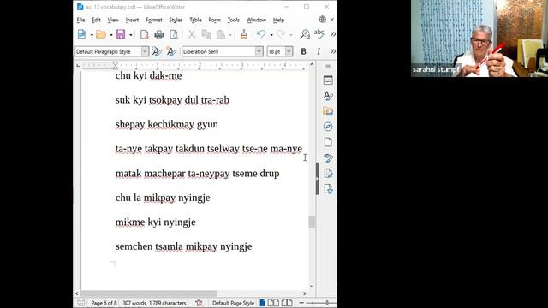The image size is (548, 308).
Task: Create new style from selection icon
Action: point(171,51)
